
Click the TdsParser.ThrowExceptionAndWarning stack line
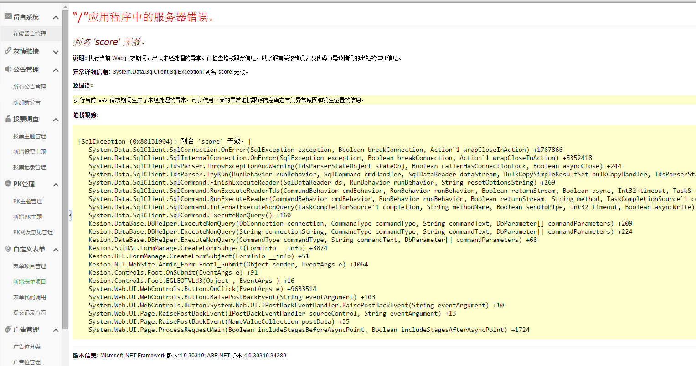(355, 166)
